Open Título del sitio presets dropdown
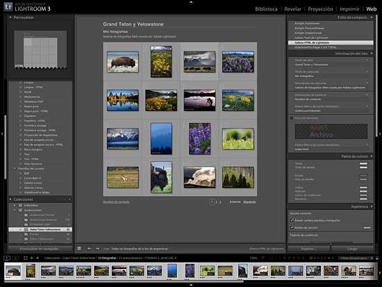 click(367, 60)
